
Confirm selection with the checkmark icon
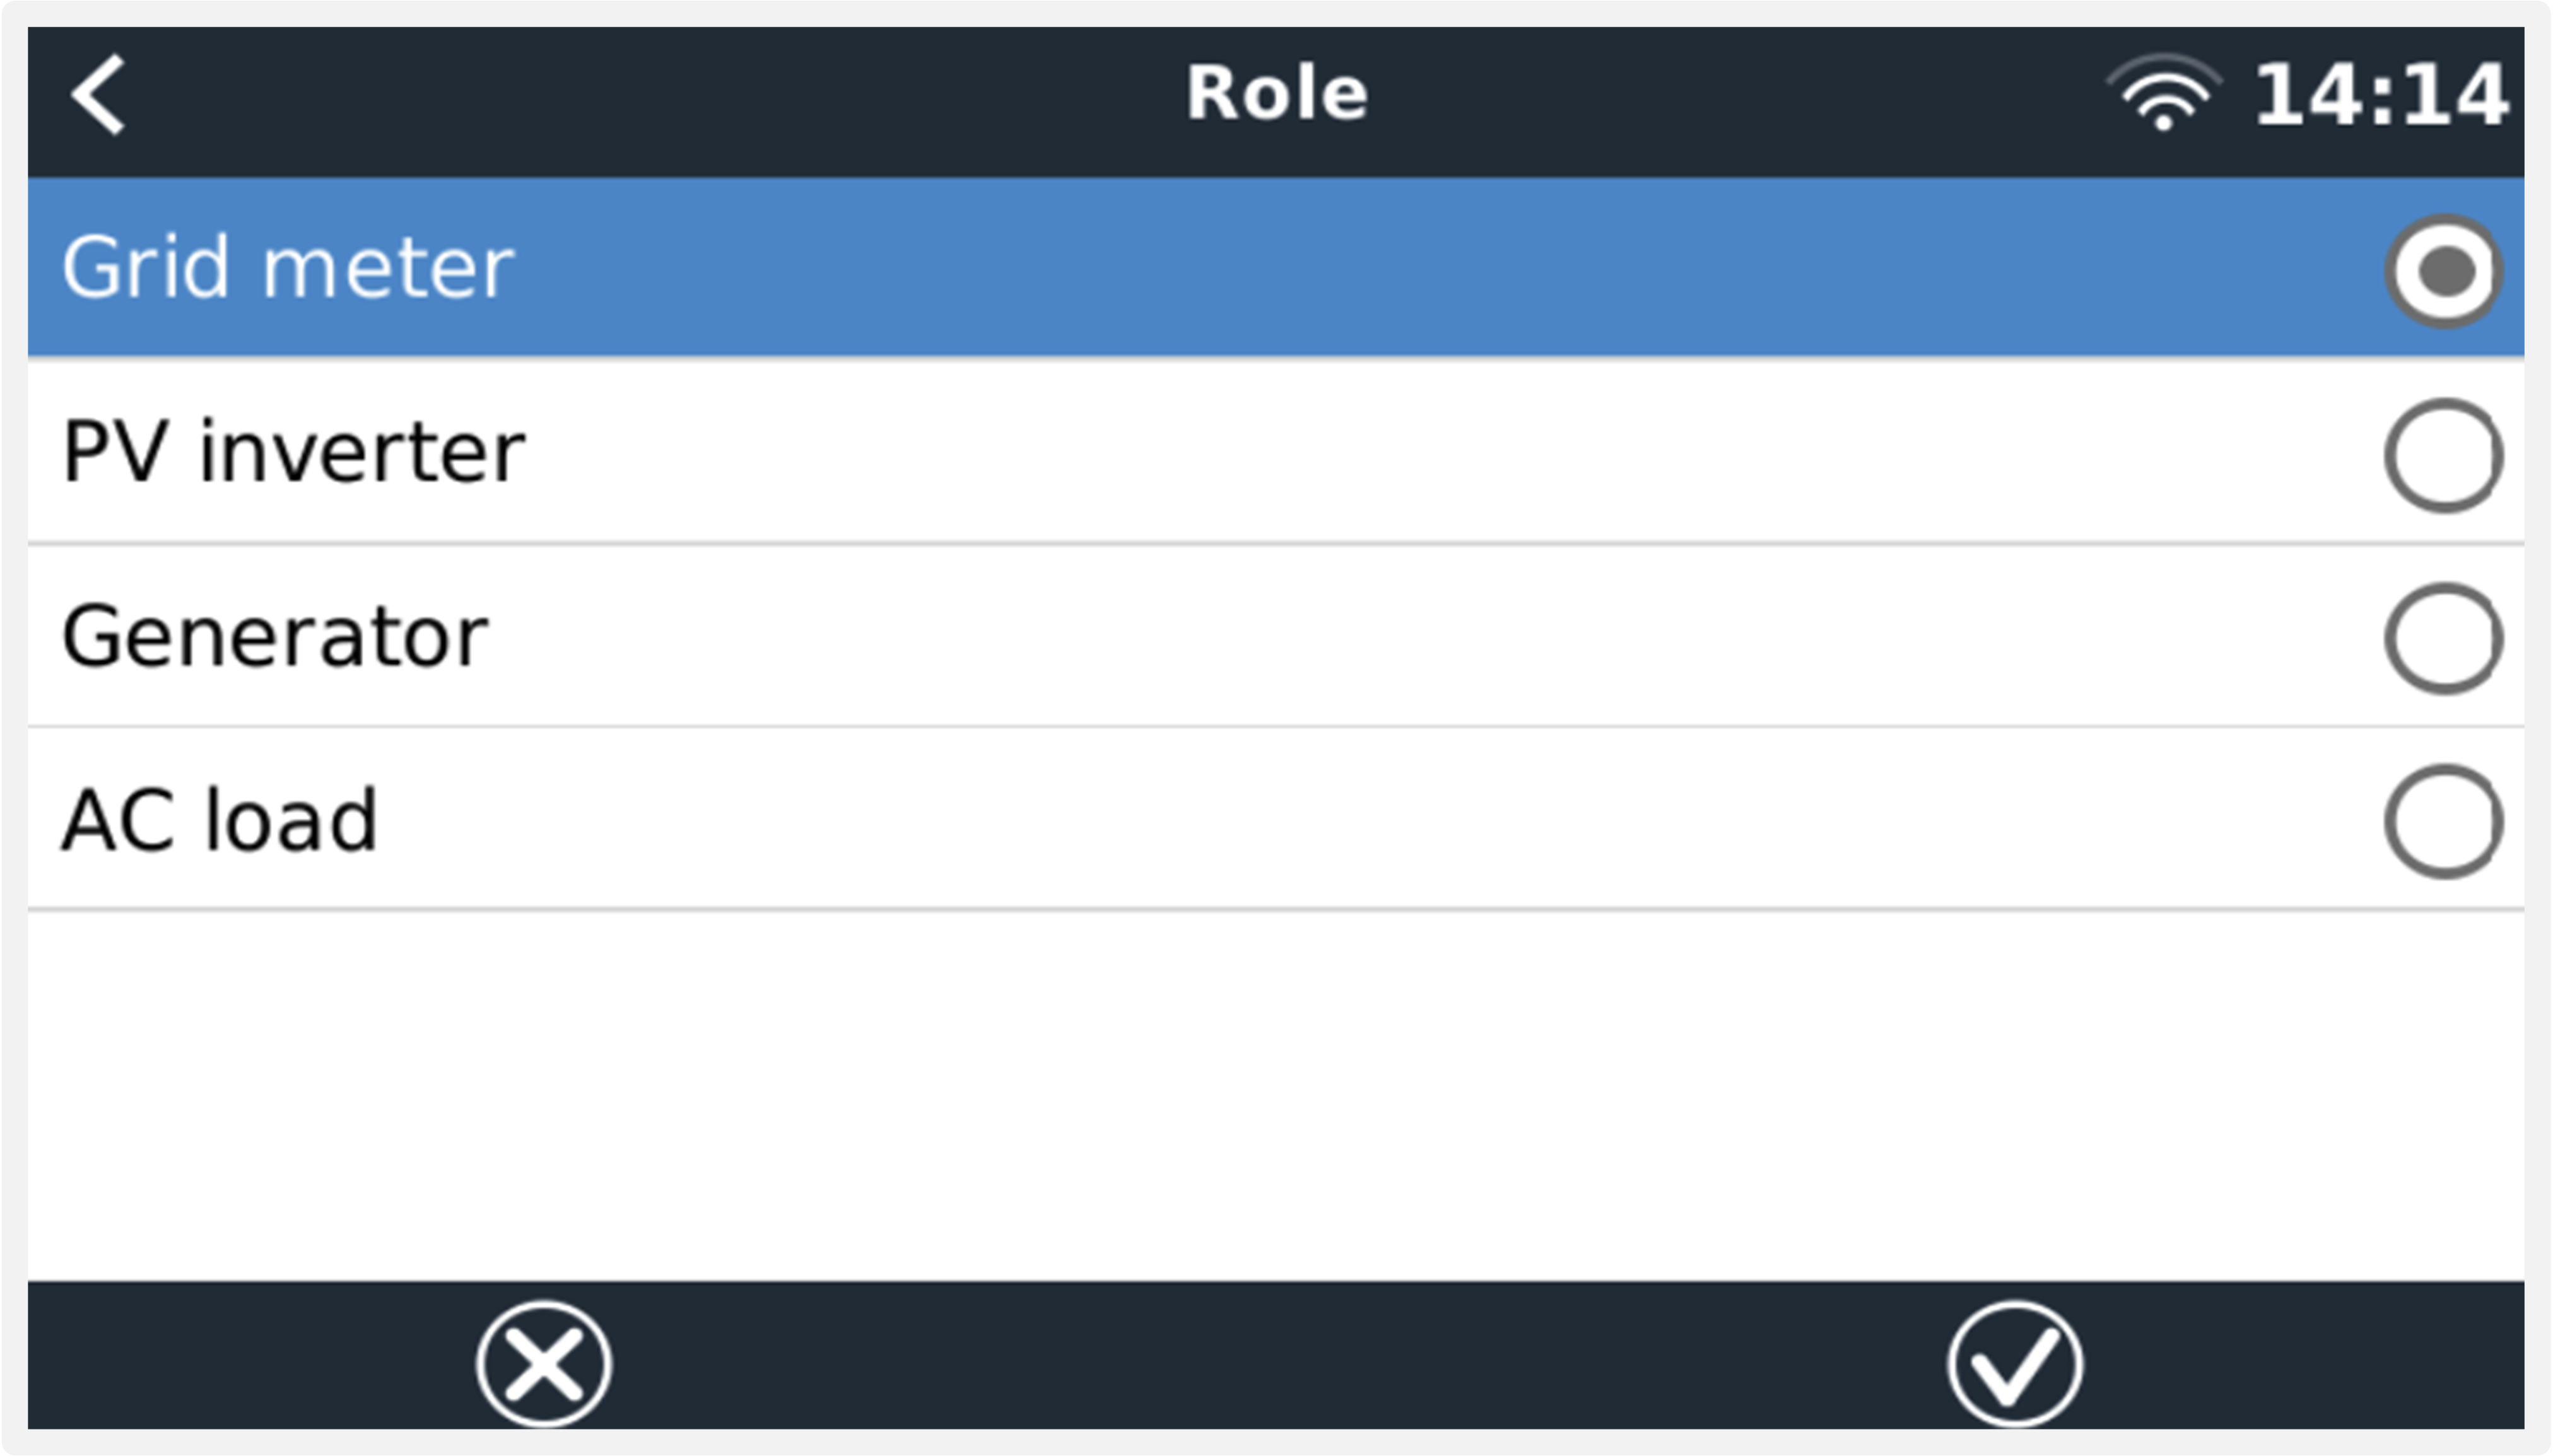(2015, 1363)
